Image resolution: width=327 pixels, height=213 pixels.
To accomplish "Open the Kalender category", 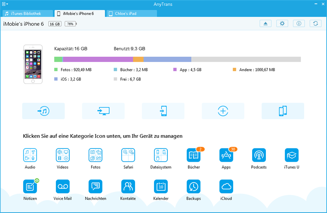I will (161, 186).
